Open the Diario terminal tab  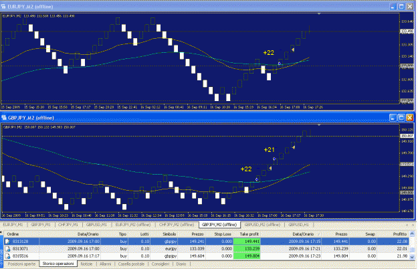[181, 264]
